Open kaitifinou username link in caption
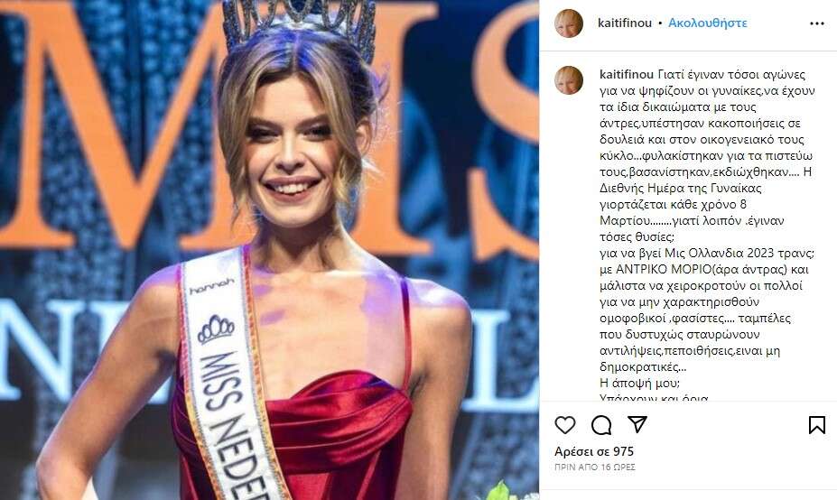Image resolution: width=837 pixels, height=500 pixels. pyautogui.click(x=627, y=74)
